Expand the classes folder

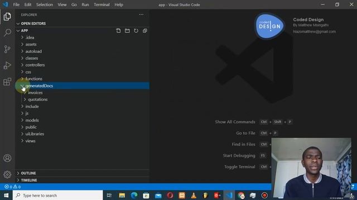(x=83, y=58)
